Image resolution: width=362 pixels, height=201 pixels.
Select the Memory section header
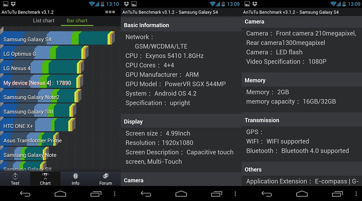302,80
